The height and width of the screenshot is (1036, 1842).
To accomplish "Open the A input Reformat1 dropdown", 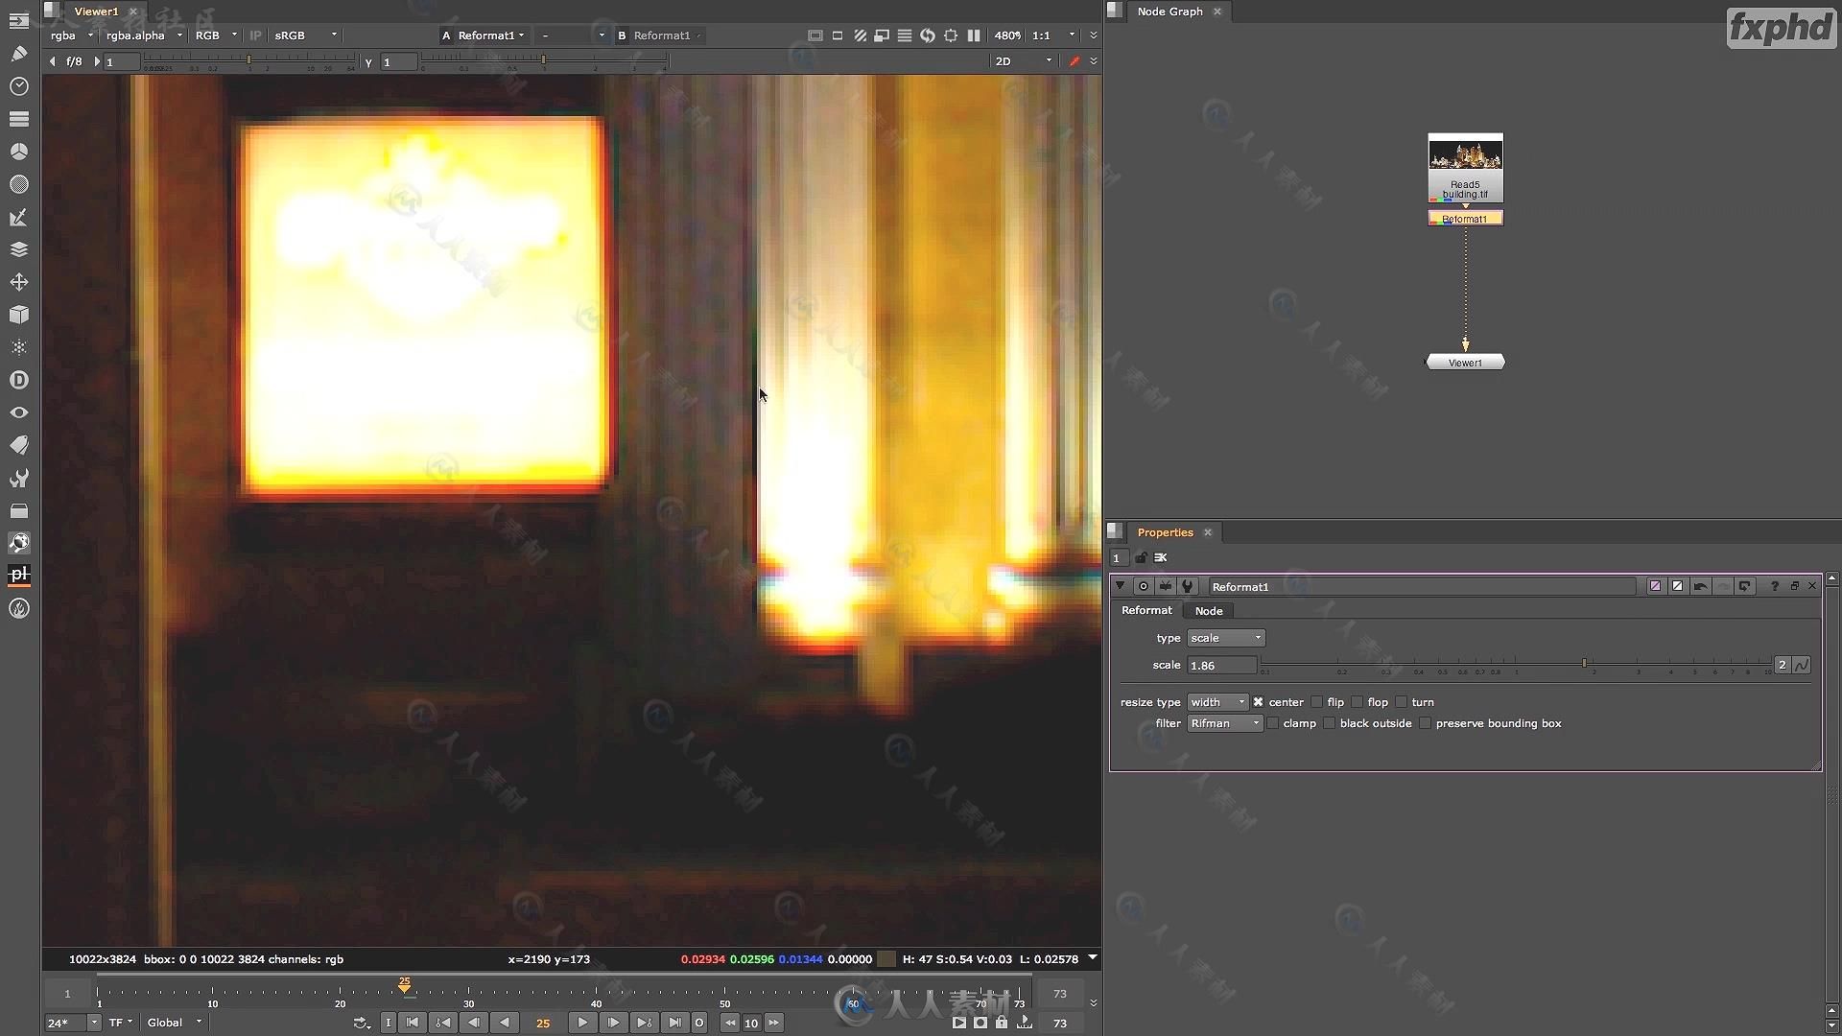I will [491, 35].
